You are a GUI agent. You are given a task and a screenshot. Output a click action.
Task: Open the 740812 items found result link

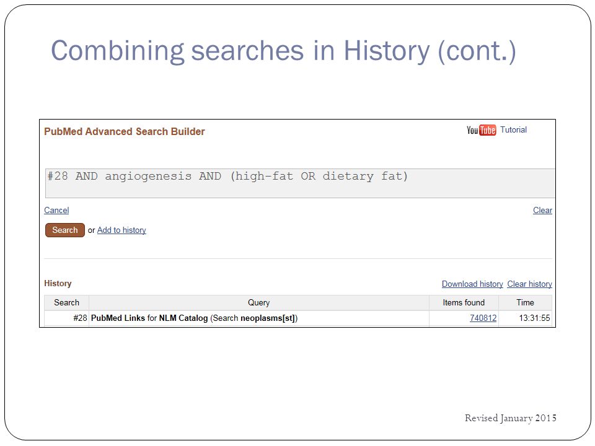pos(483,318)
